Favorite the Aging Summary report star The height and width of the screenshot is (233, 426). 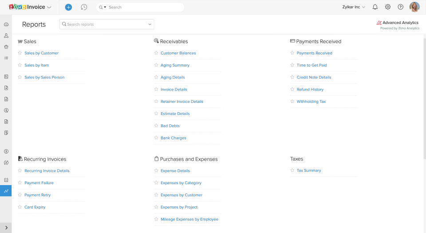(156, 65)
